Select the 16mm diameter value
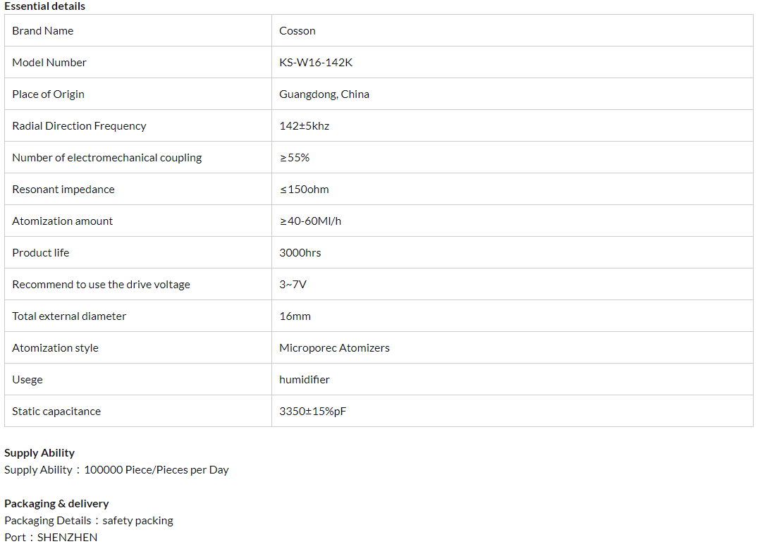Screen dimensions: 760x544 point(295,316)
